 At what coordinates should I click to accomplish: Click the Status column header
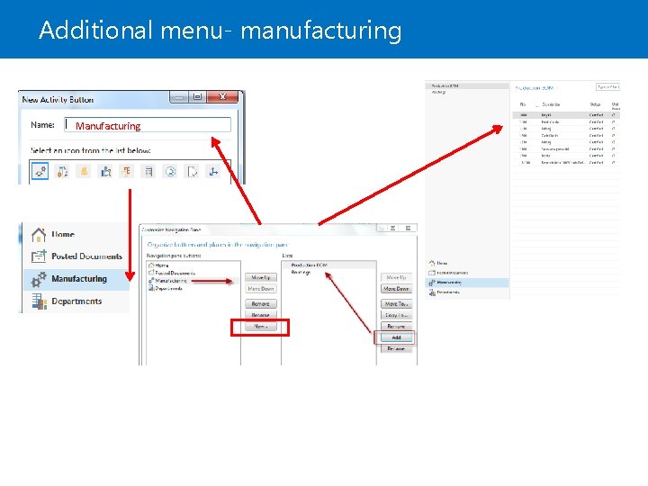(x=595, y=104)
